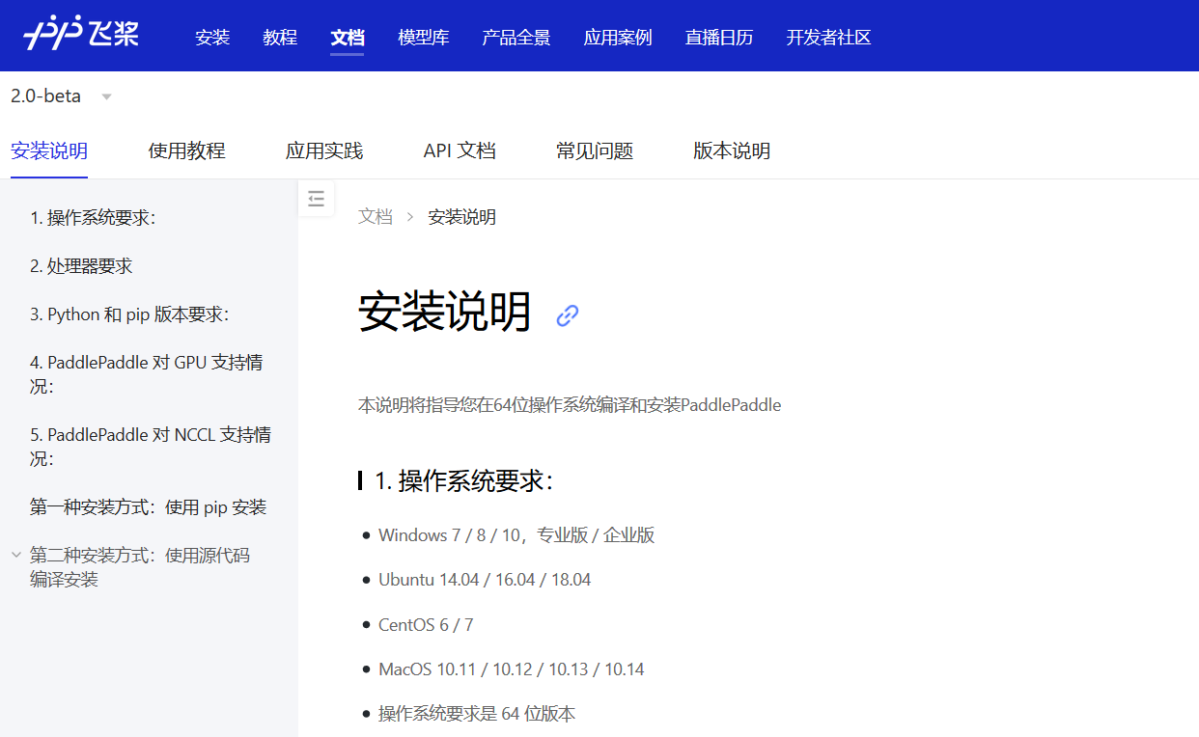Expand the 第二种安装方式 sidebar section chevron
Viewport: 1199px width, 737px height.
pos(15,555)
